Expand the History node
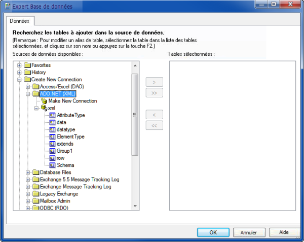The height and width of the screenshot is (242, 304). pyautogui.click(x=20, y=73)
